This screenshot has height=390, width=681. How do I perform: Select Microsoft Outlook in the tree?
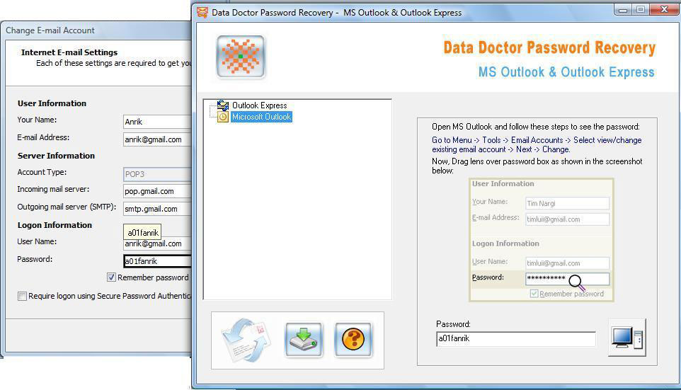[x=261, y=117]
